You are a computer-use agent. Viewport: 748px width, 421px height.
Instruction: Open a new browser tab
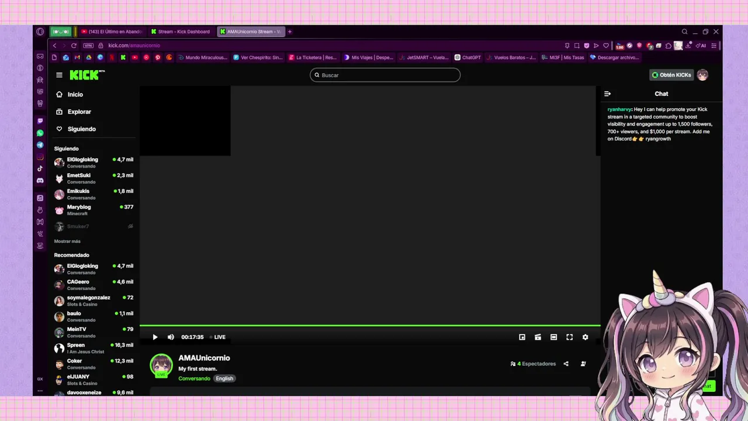tap(289, 32)
